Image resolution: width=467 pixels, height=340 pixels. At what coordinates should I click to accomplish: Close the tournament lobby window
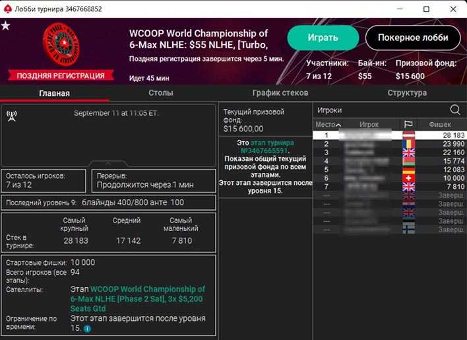coord(453,9)
